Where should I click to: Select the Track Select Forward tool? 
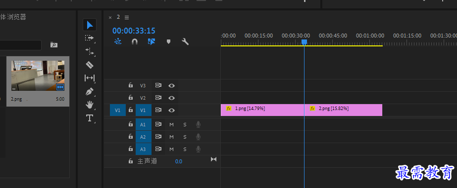89,38
